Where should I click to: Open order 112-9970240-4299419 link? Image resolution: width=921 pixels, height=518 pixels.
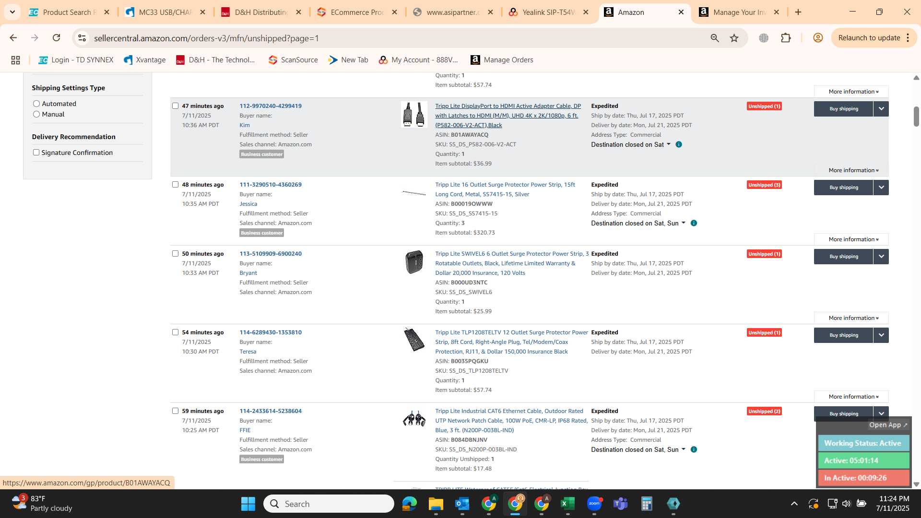tap(271, 106)
